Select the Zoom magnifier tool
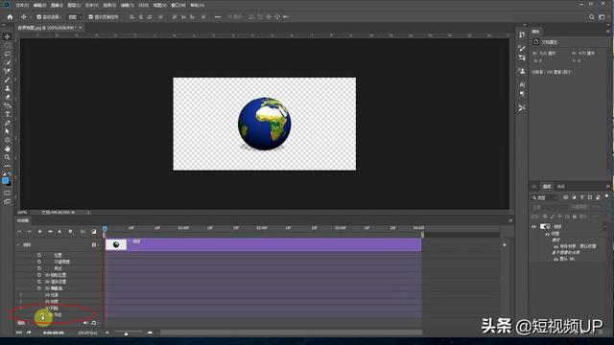This screenshot has width=614, height=345. click(x=7, y=157)
